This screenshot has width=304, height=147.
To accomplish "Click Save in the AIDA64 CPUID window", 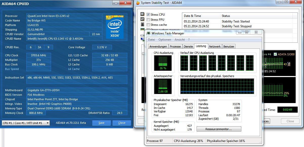I will (x=101, y=123).
